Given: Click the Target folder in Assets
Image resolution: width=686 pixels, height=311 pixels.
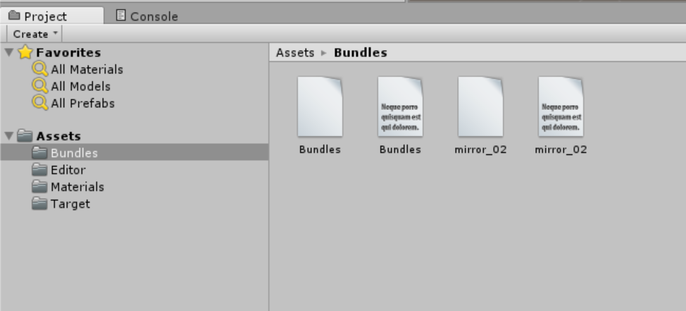Looking at the screenshot, I should pos(70,204).
